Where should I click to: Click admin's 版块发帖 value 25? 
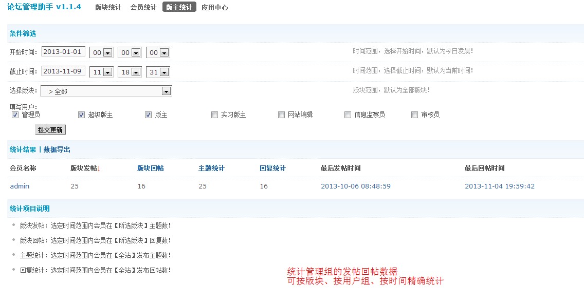pyautogui.click(x=75, y=186)
